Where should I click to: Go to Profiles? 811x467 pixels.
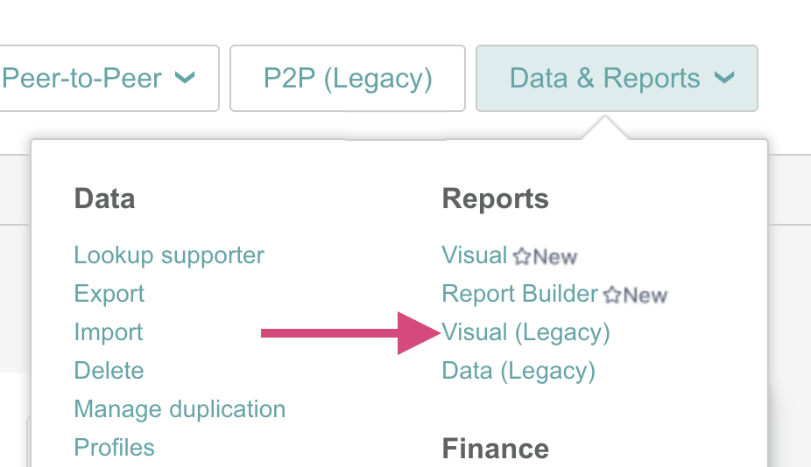coord(114,448)
